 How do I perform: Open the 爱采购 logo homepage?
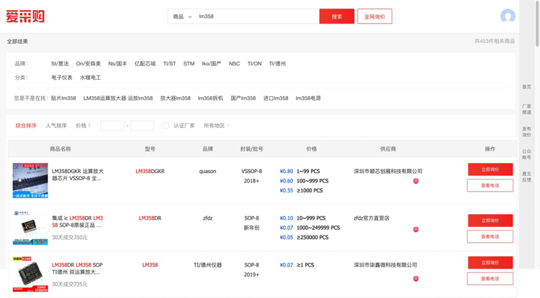pyautogui.click(x=25, y=16)
